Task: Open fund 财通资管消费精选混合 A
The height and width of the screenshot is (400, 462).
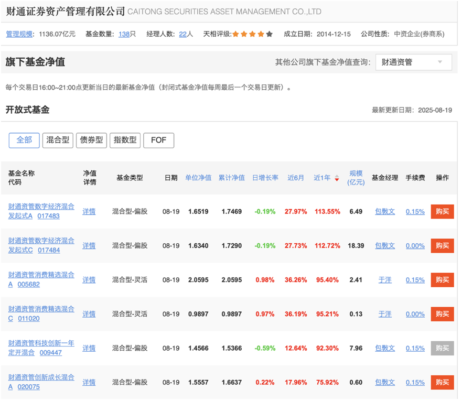Action: 41,279
